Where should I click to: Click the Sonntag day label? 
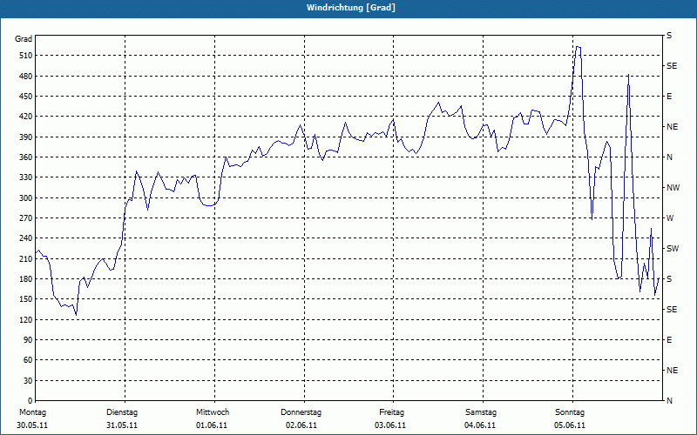tap(570, 412)
